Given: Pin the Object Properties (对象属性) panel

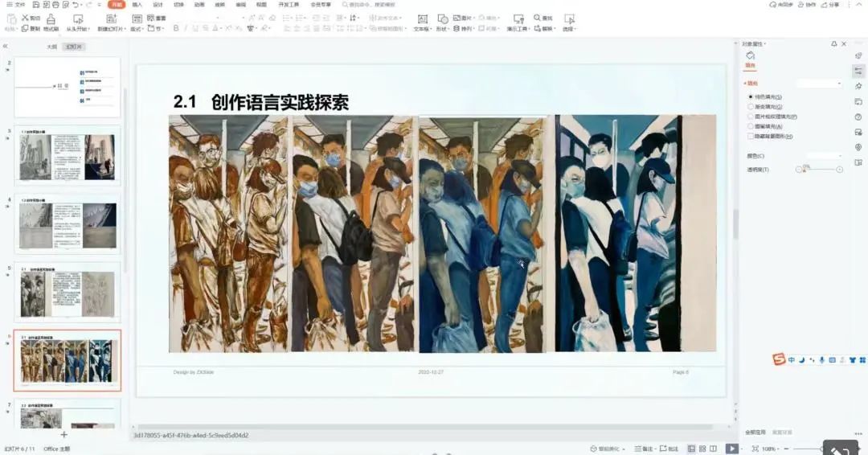Looking at the screenshot, I should coord(833,43).
